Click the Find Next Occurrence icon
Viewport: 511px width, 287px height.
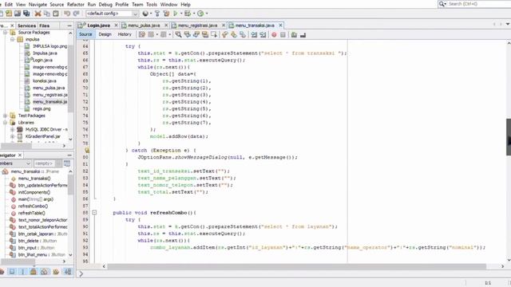pyautogui.click(x=196, y=34)
